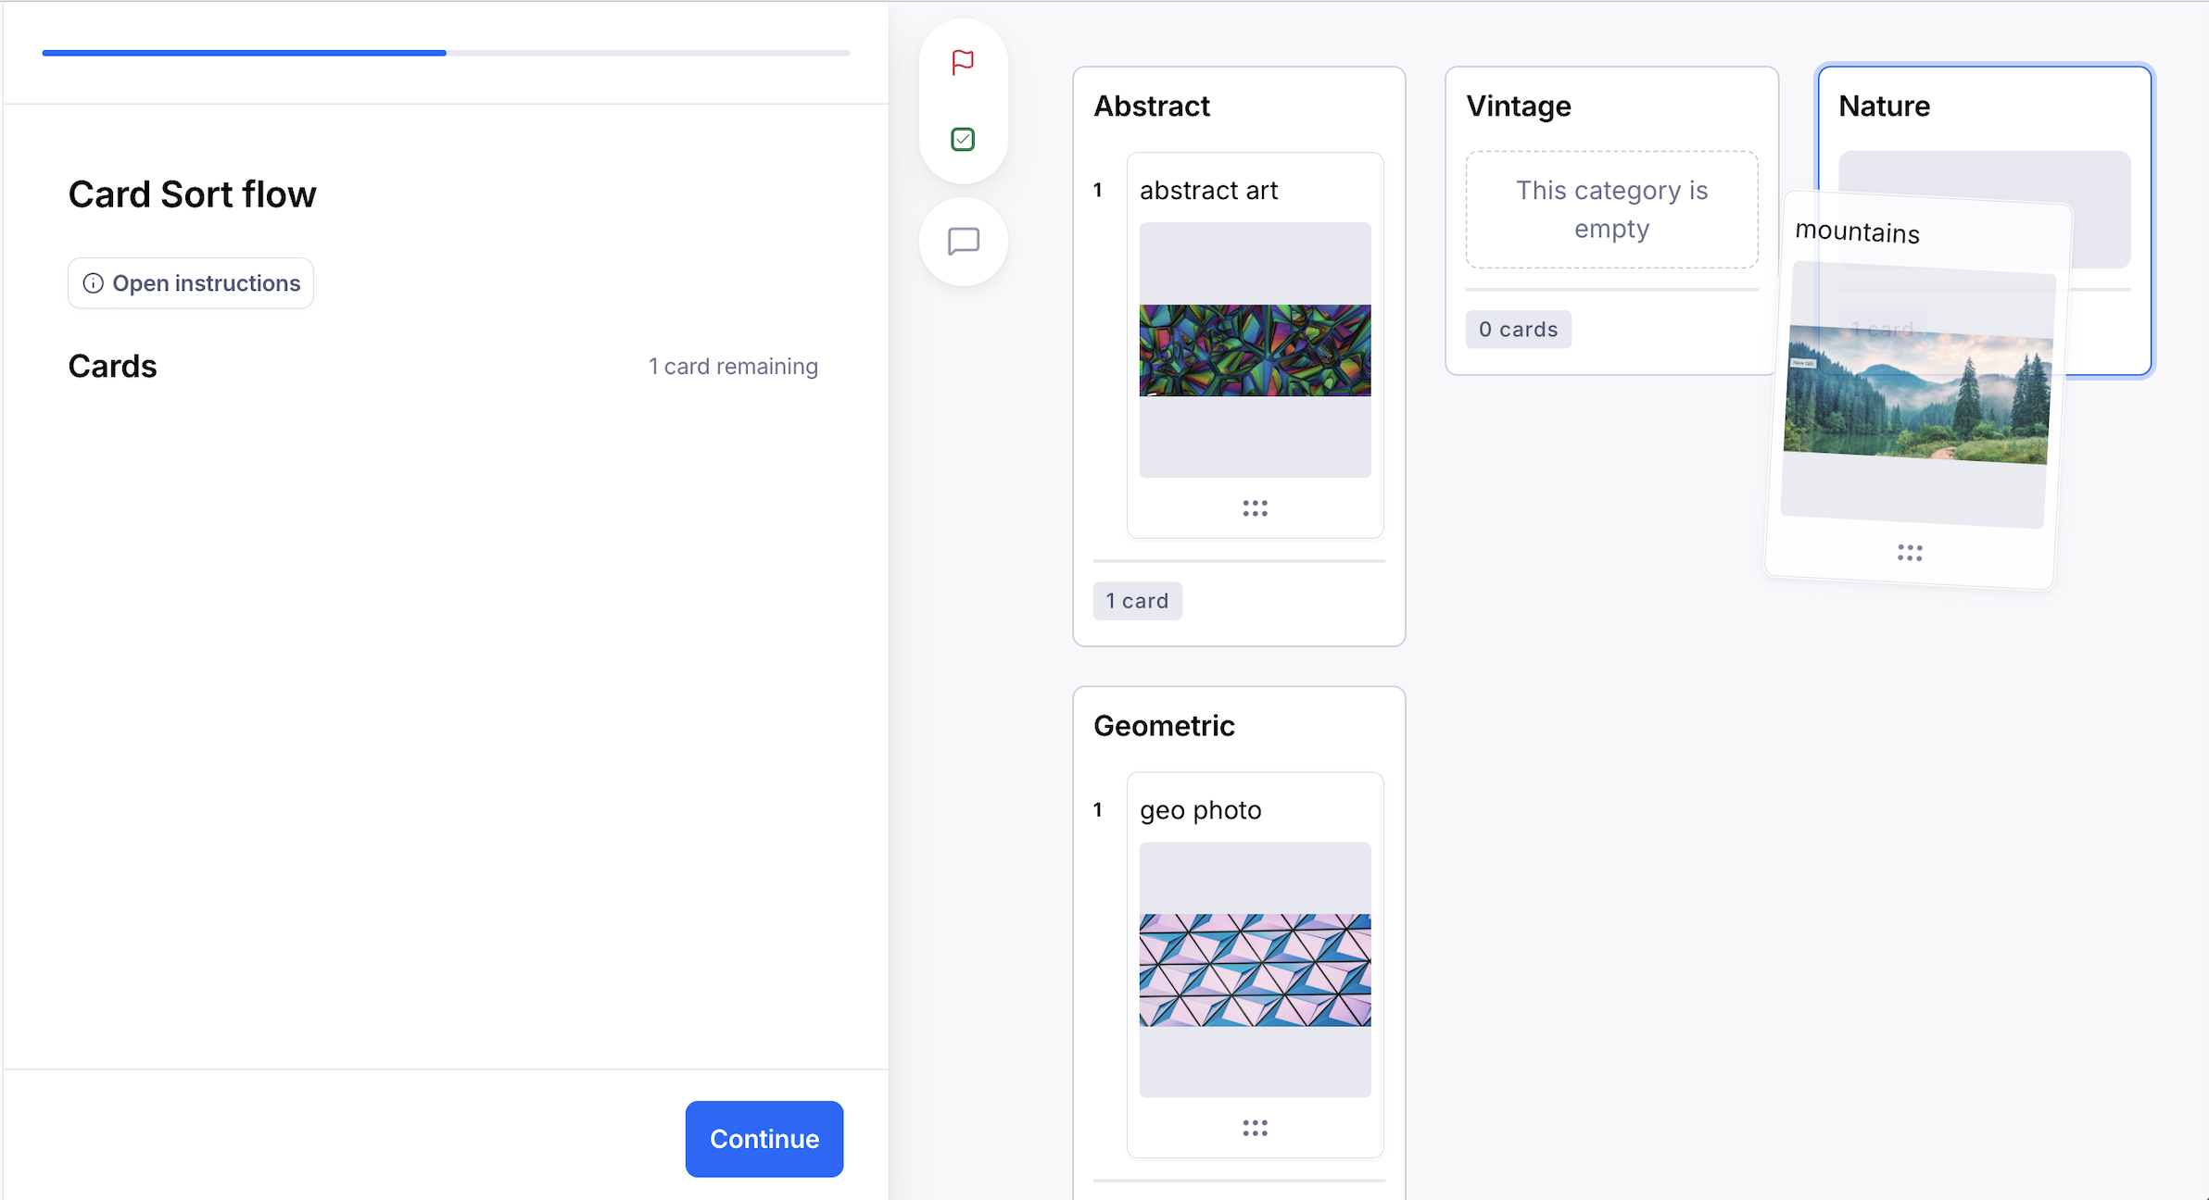2209x1200 pixels.
Task: Click the '0 cards' badge in Vintage
Action: point(1518,330)
